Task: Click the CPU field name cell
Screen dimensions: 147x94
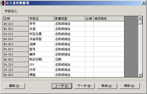Action: coord(42,65)
